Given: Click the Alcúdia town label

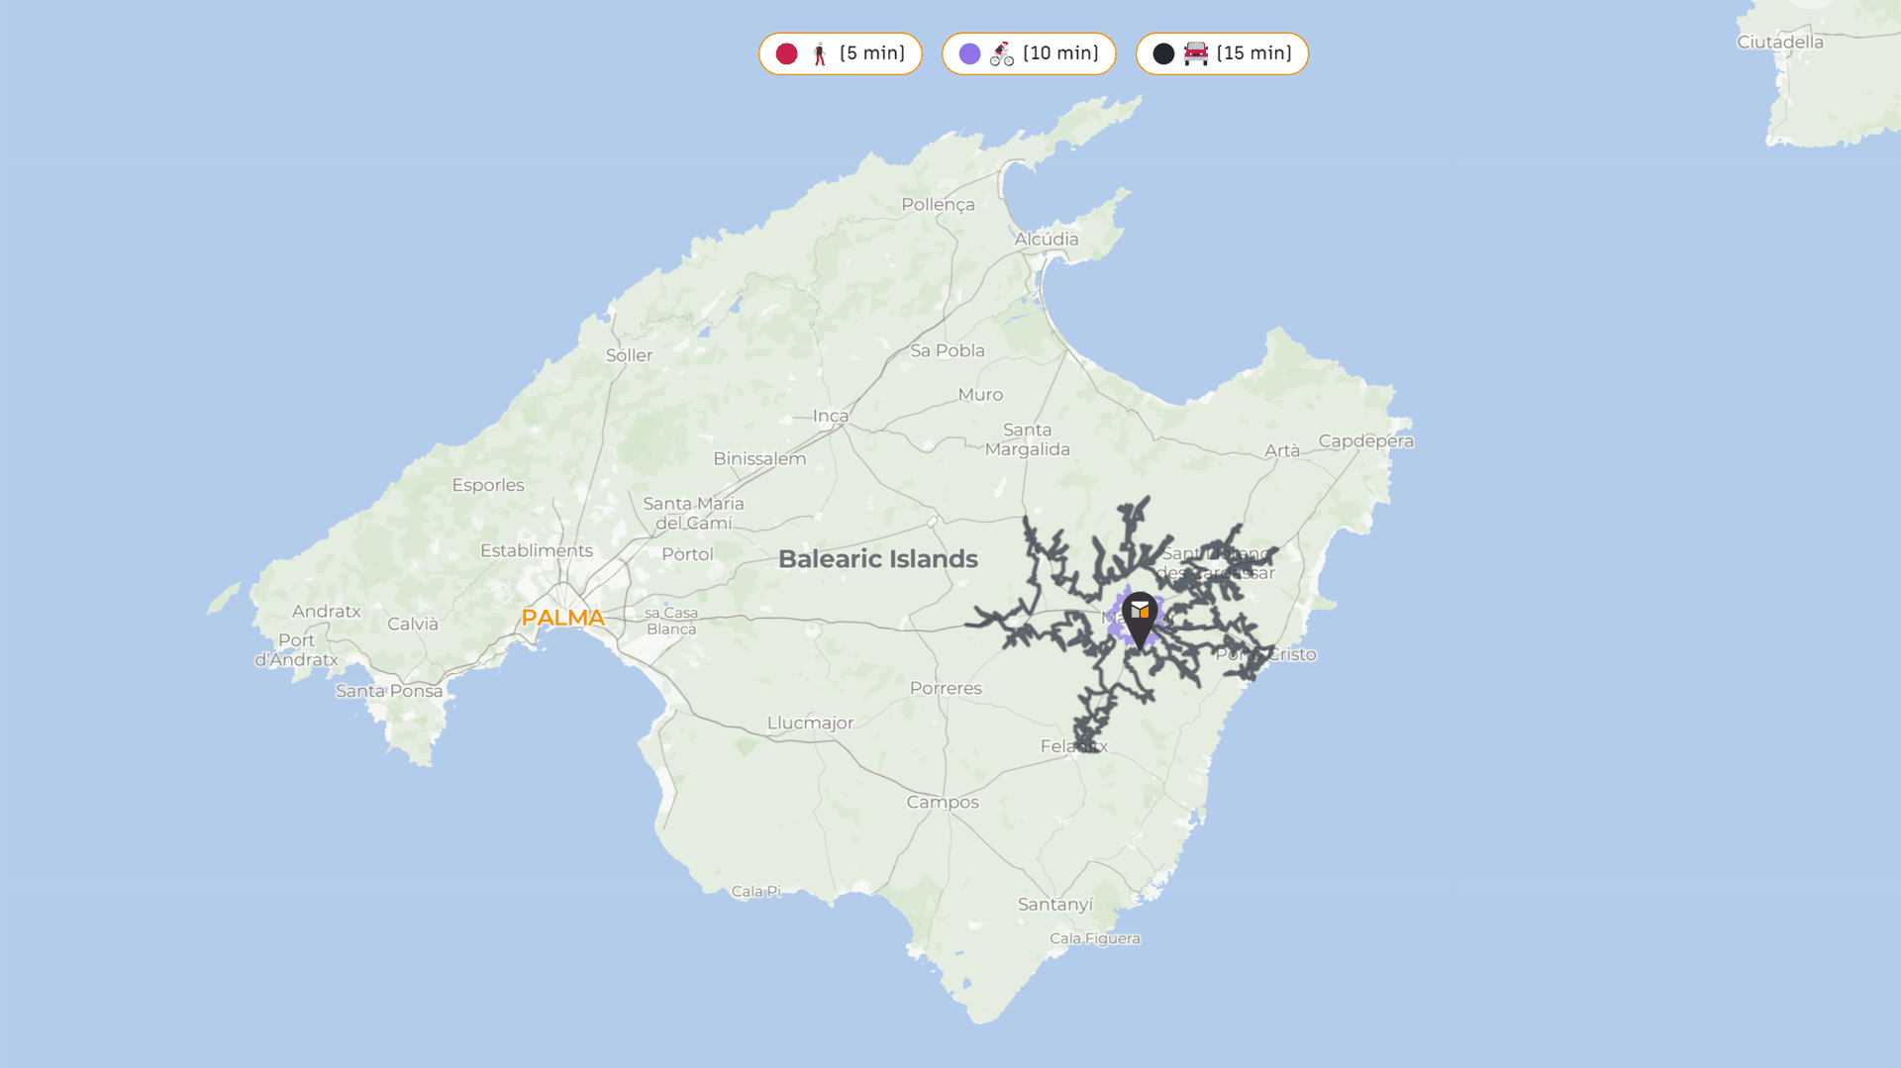Looking at the screenshot, I should (1047, 239).
